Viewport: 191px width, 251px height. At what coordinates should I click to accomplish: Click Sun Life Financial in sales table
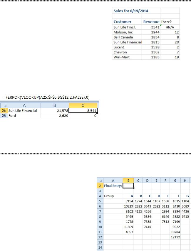coord(127,42)
